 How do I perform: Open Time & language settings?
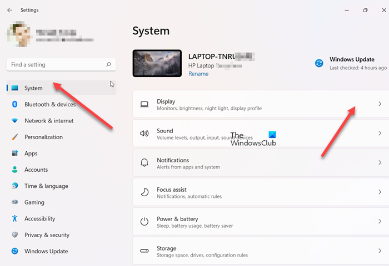pyautogui.click(x=61, y=186)
